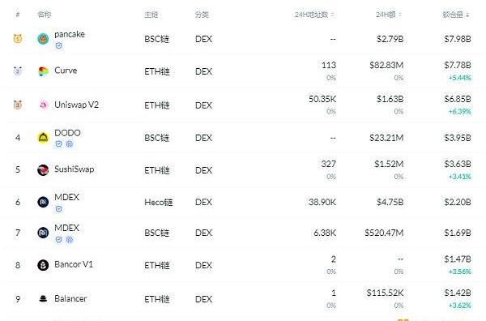
Task: Sort by locked value column header
Action: point(455,15)
